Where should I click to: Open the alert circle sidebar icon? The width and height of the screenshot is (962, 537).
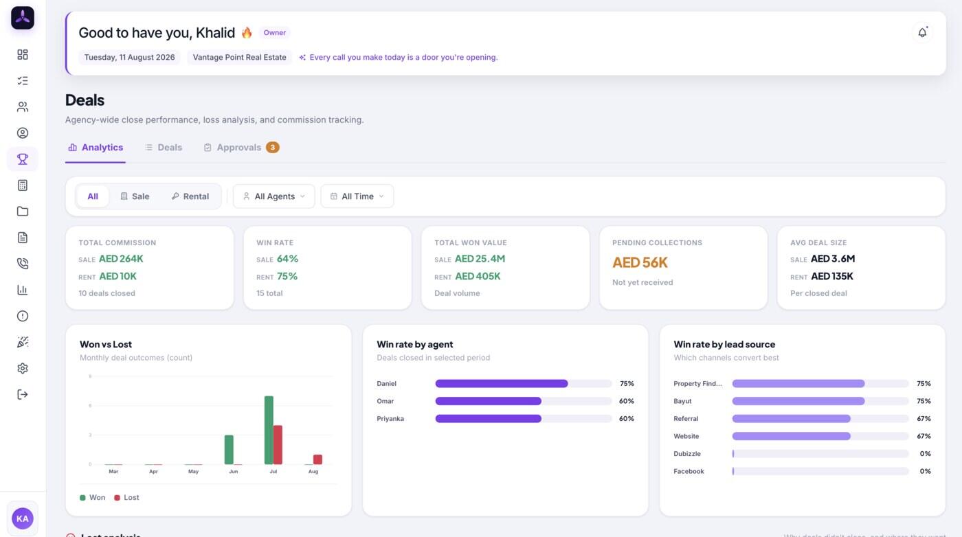click(23, 316)
